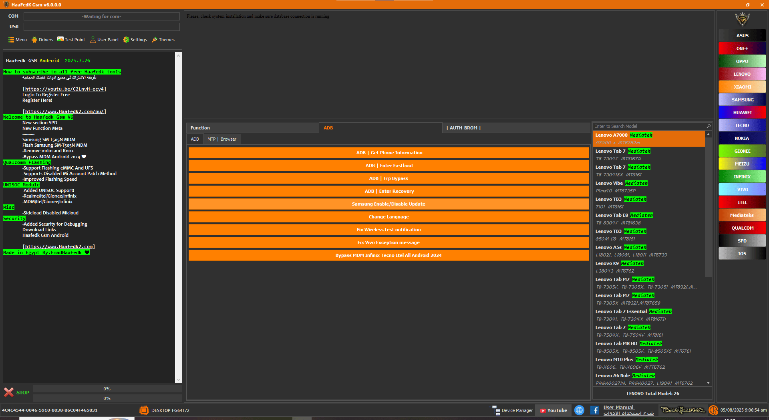Image resolution: width=769 pixels, height=420 pixels.
Task: Open the ADB sub-tab
Action: (x=195, y=139)
